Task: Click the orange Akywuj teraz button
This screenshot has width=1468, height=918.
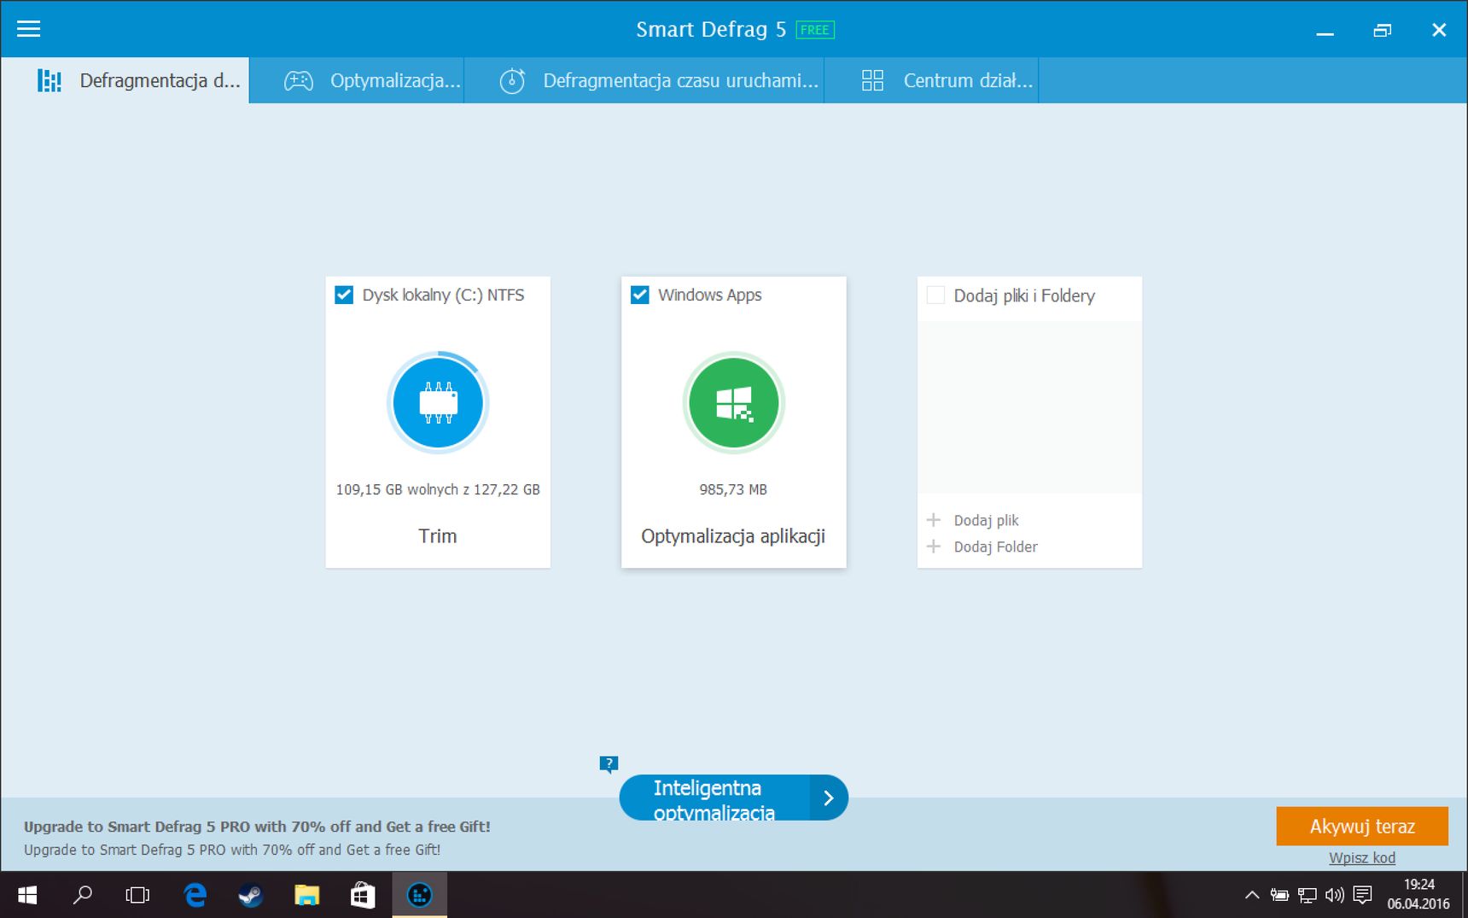Action: [1362, 827]
